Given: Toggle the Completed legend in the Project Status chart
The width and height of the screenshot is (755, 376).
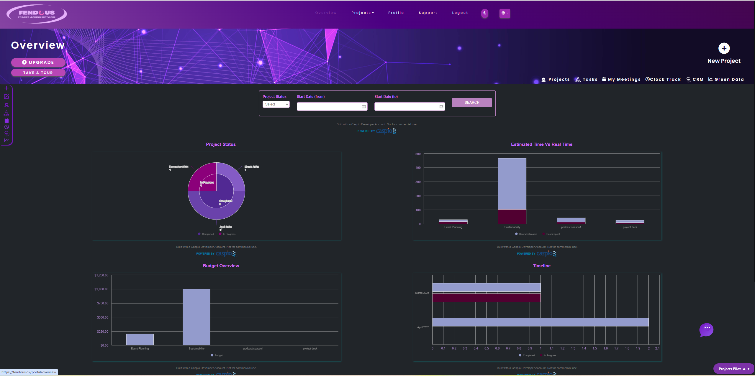Looking at the screenshot, I should [206, 234].
